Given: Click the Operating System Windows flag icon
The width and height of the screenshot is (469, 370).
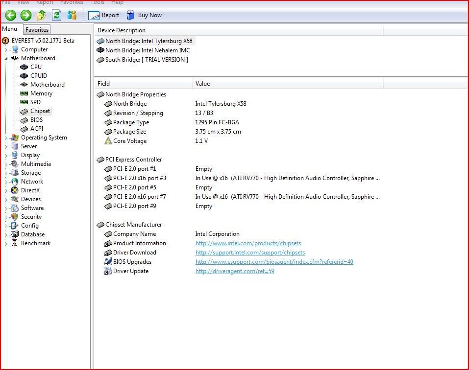Looking at the screenshot, I should 15,138.
